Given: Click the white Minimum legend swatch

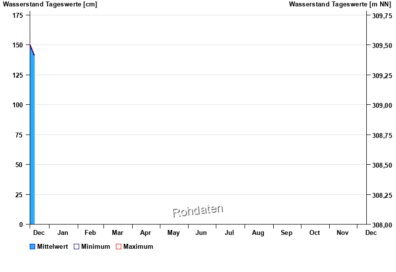Looking at the screenshot, I should [76, 247].
